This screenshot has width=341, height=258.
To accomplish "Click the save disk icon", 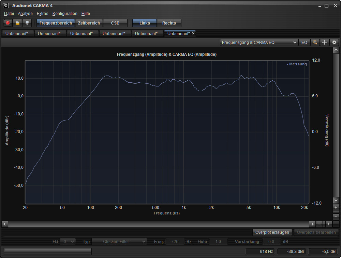I will [27, 23].
